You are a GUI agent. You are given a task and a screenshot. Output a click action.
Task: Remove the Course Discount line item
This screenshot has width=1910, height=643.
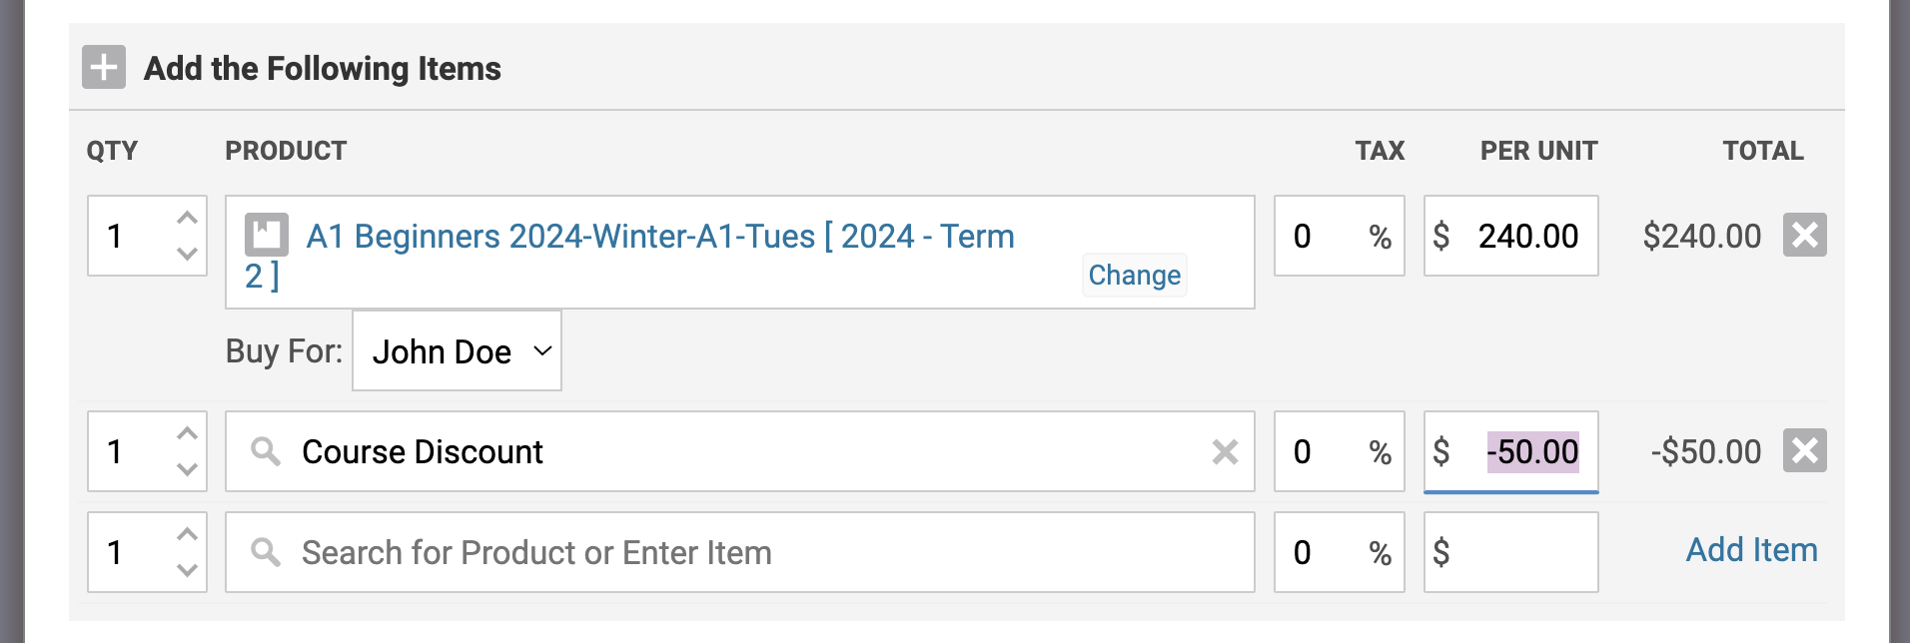tap(1804, 451)
